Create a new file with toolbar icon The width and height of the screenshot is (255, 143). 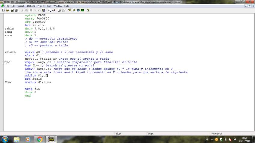coord(3,10)
